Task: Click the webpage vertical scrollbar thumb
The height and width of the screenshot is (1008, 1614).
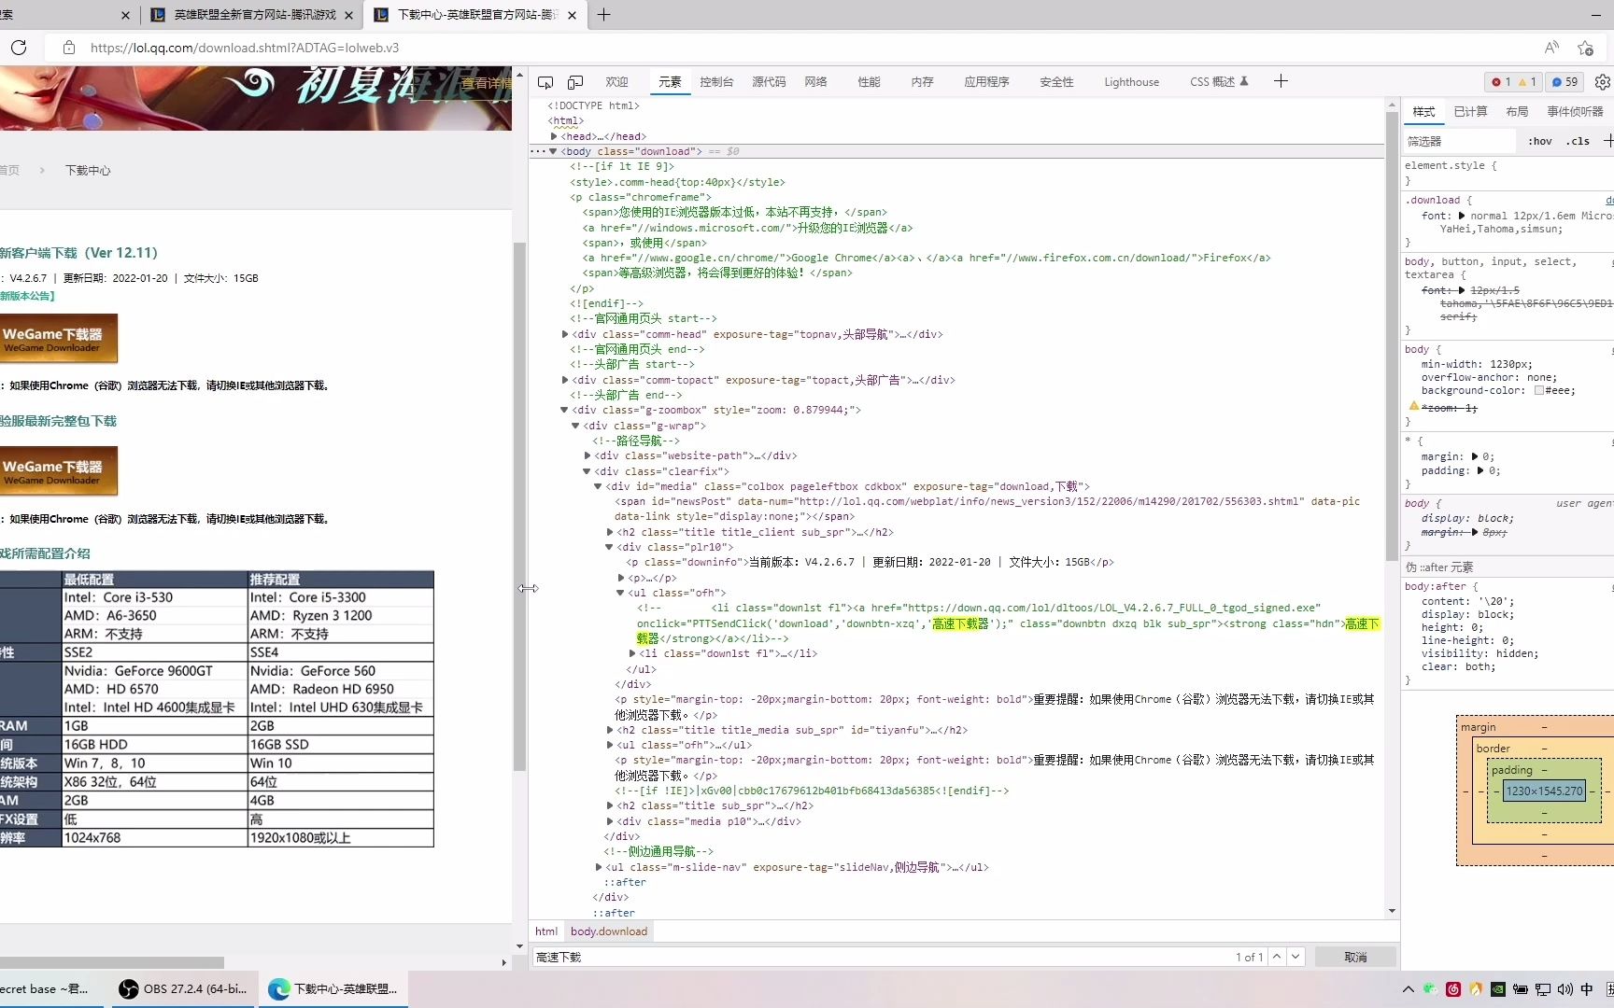Action: click(x=520, y=506)
